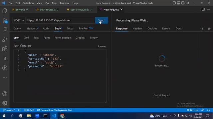This screenshot has height=119, width=213.
Task: Open the Windows Start menu
Action: 4,116
